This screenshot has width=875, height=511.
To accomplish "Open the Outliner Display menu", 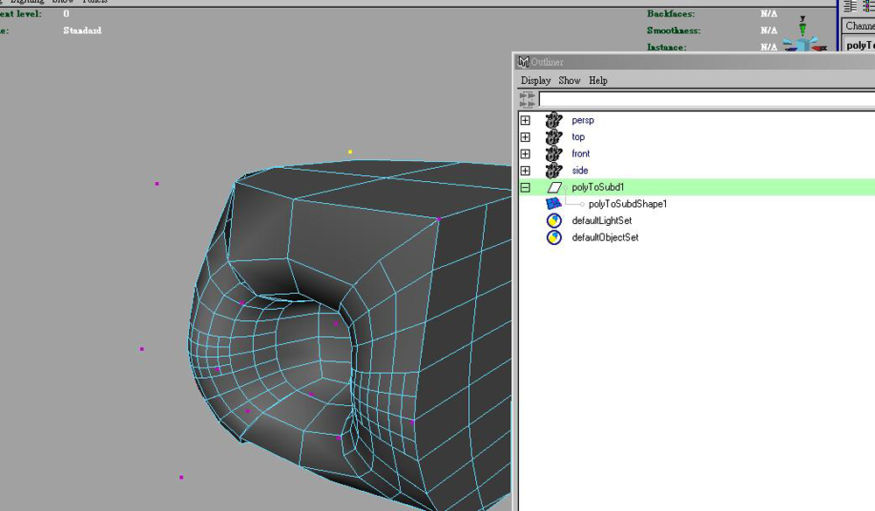I will click(x=535, y=80).
